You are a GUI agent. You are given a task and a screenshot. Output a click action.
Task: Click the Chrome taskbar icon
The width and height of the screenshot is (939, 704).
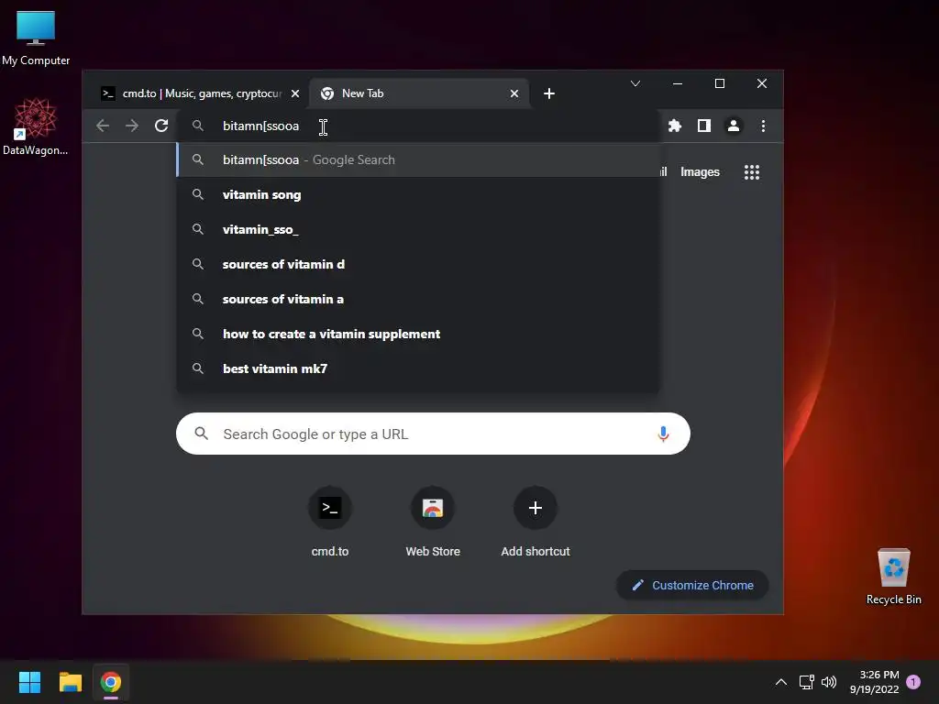point(111,682)
